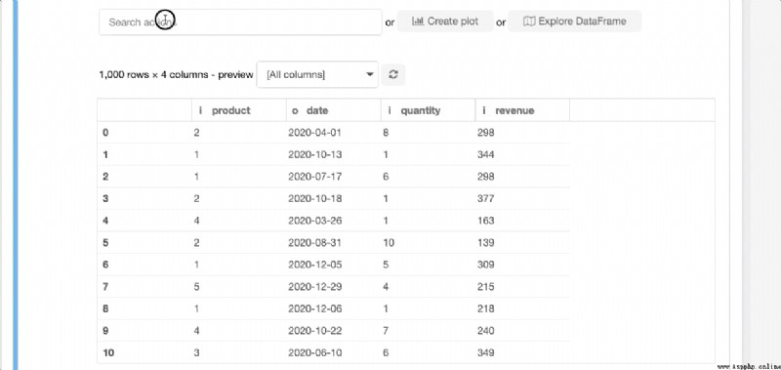Image resolution: width=781 pixels, height=370 pixels.
Task: Click the object type icon for date column
Action: (295, 111)
